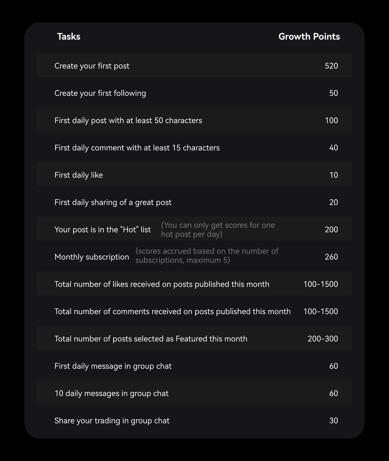
Task: Click the 260 points value
Action: click(331, 257)
